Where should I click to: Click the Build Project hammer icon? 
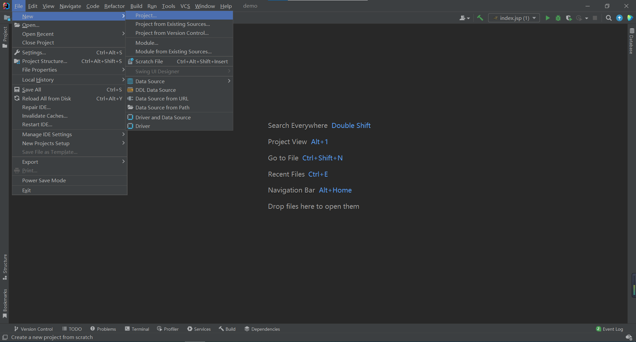point(480,18)
